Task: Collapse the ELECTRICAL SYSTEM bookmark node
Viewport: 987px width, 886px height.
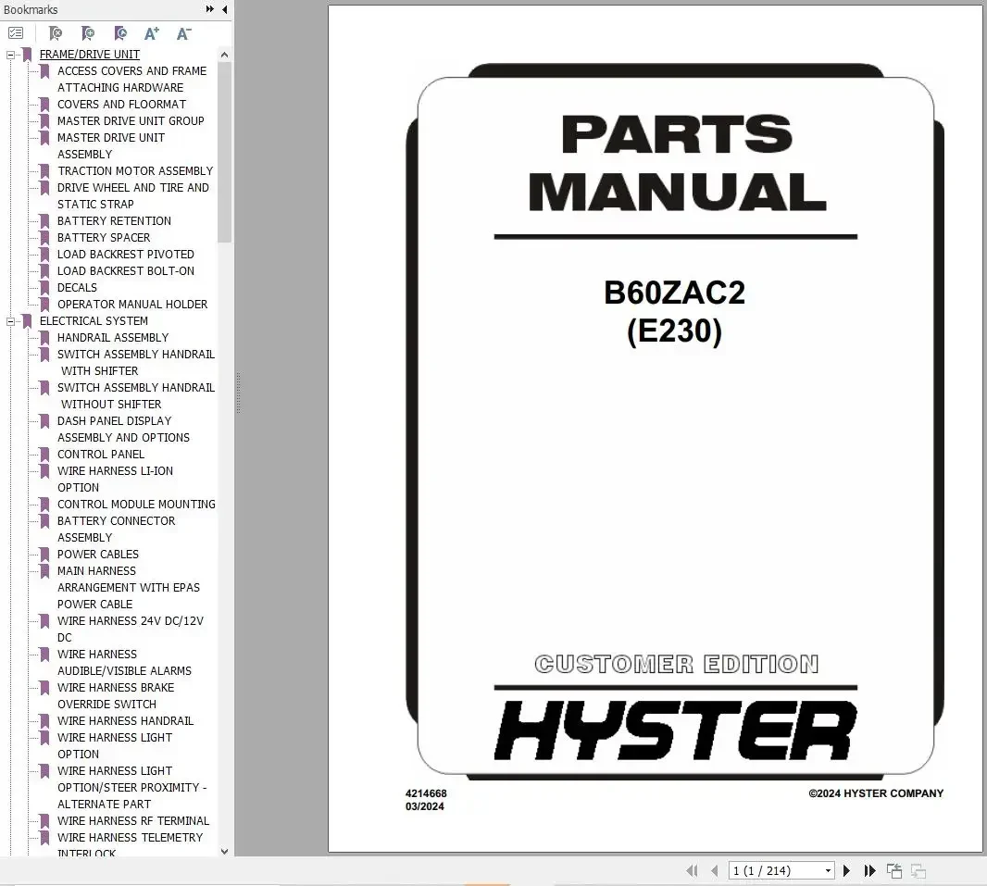Action: (9, 320)
